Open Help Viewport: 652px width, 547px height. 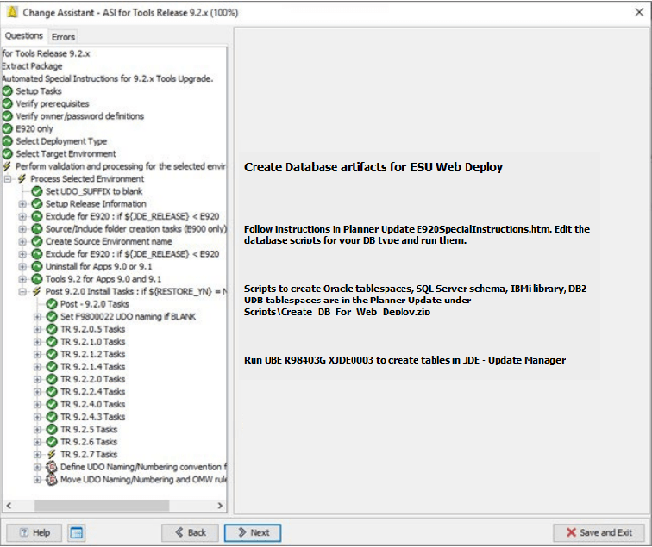point(34,532)
